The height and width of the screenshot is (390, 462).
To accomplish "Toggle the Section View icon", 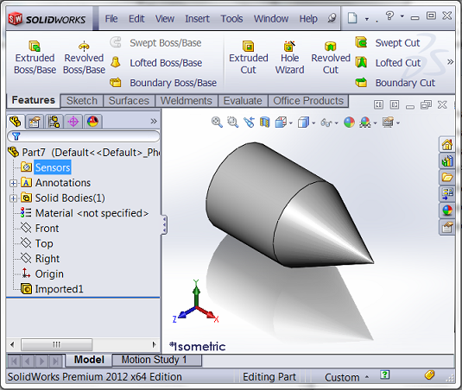I will tap(264, 123).
